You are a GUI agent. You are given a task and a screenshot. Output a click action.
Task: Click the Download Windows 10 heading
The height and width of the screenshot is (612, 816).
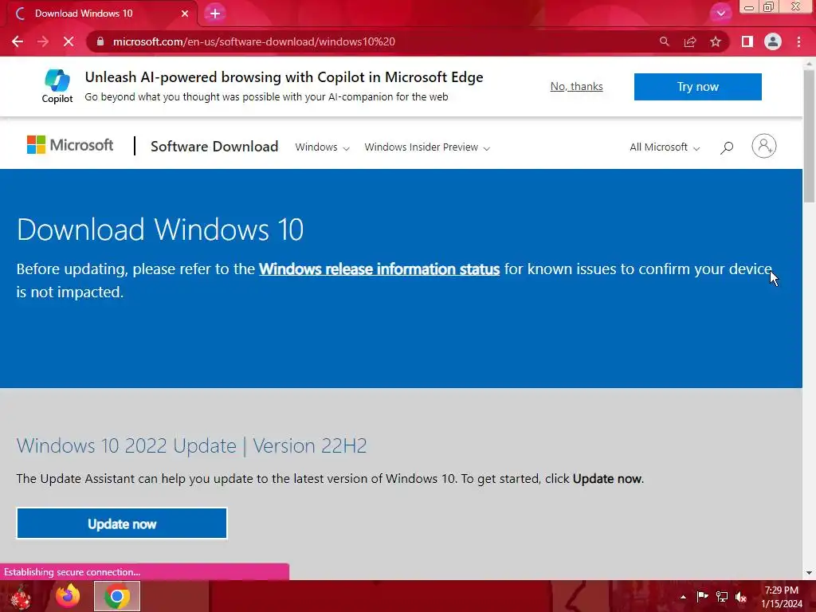(160, 229)
